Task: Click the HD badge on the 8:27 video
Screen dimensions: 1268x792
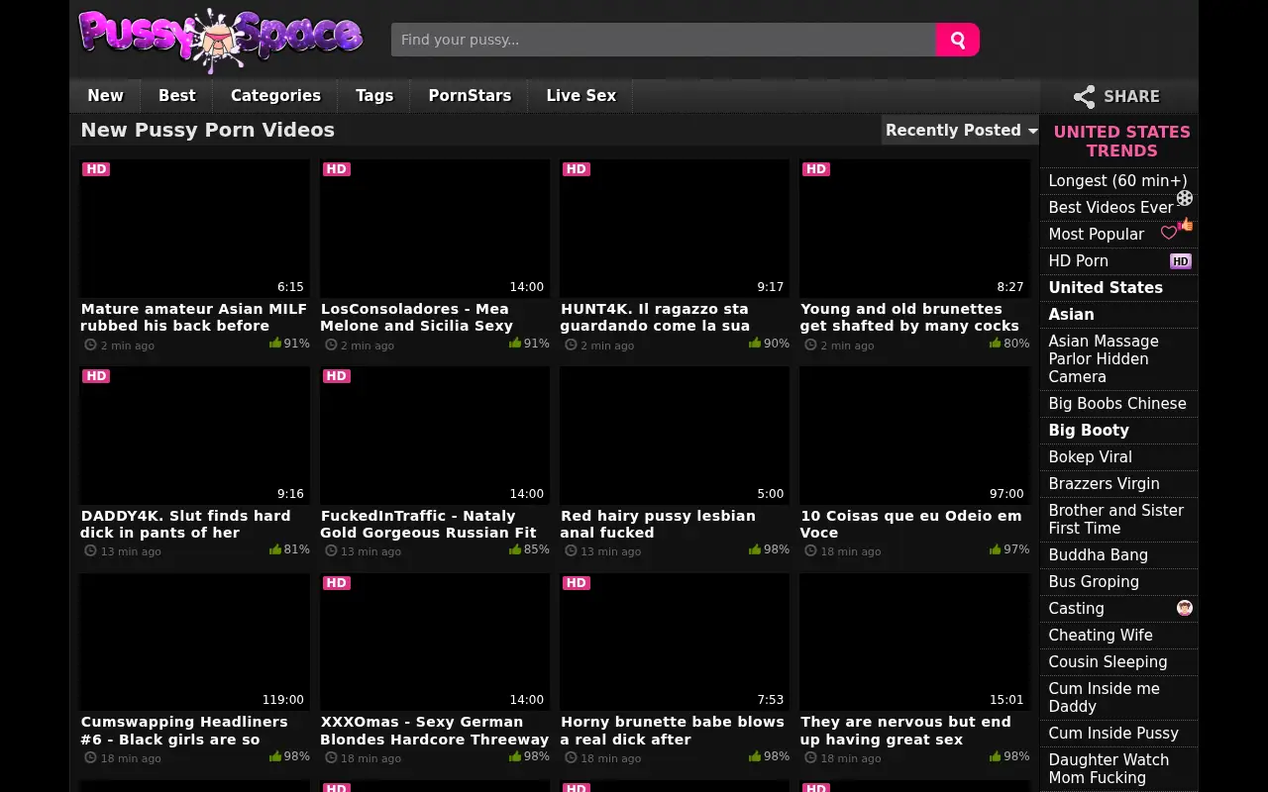Action: (816, 169)
